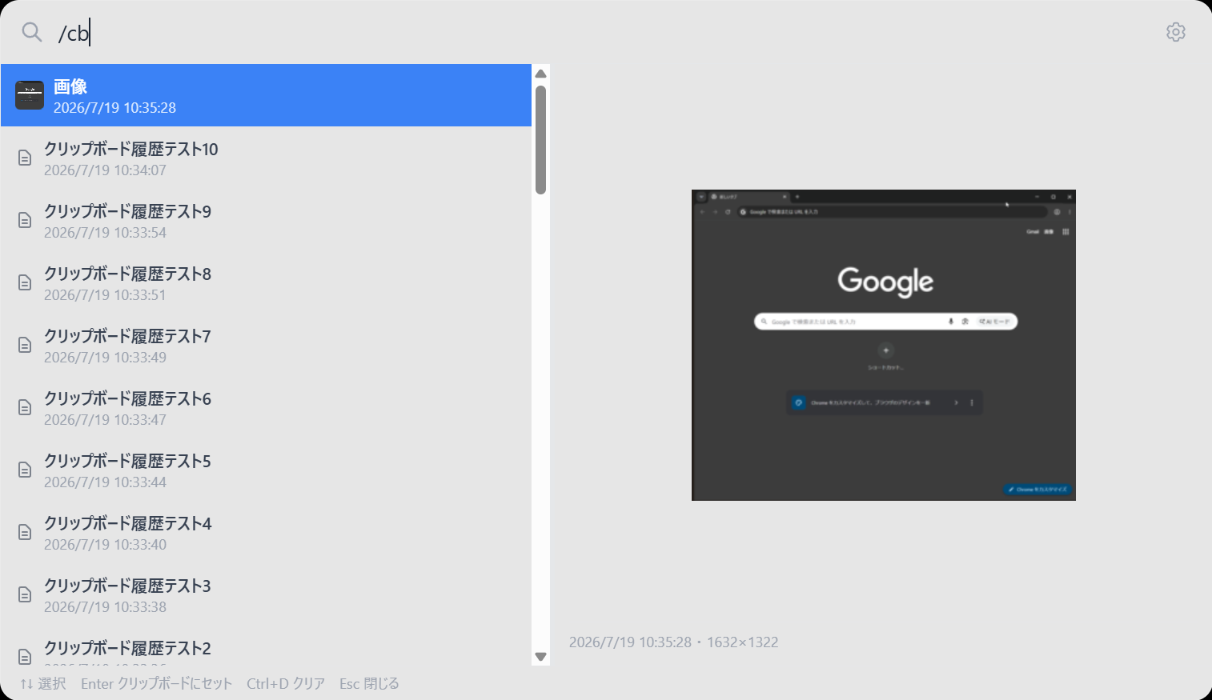Click document icon beside クリップボード履歴テスト3
Image resolution: width=1212 pixels, height=700 pixels.
click(25, 594)
